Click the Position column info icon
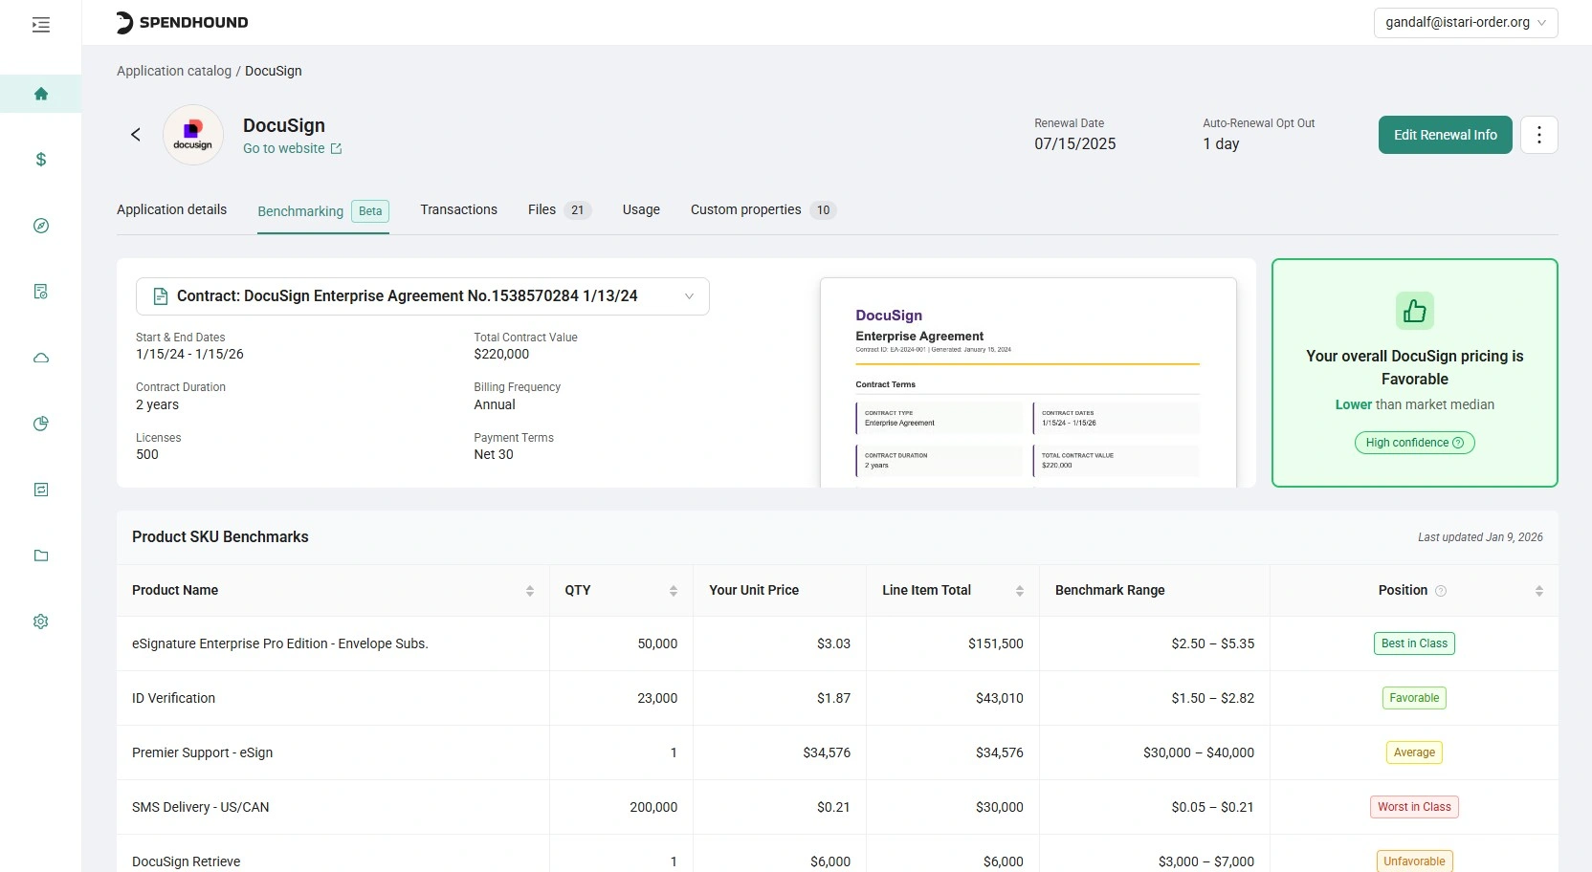Screen dimensions: 1592x872 point(1441,591)
